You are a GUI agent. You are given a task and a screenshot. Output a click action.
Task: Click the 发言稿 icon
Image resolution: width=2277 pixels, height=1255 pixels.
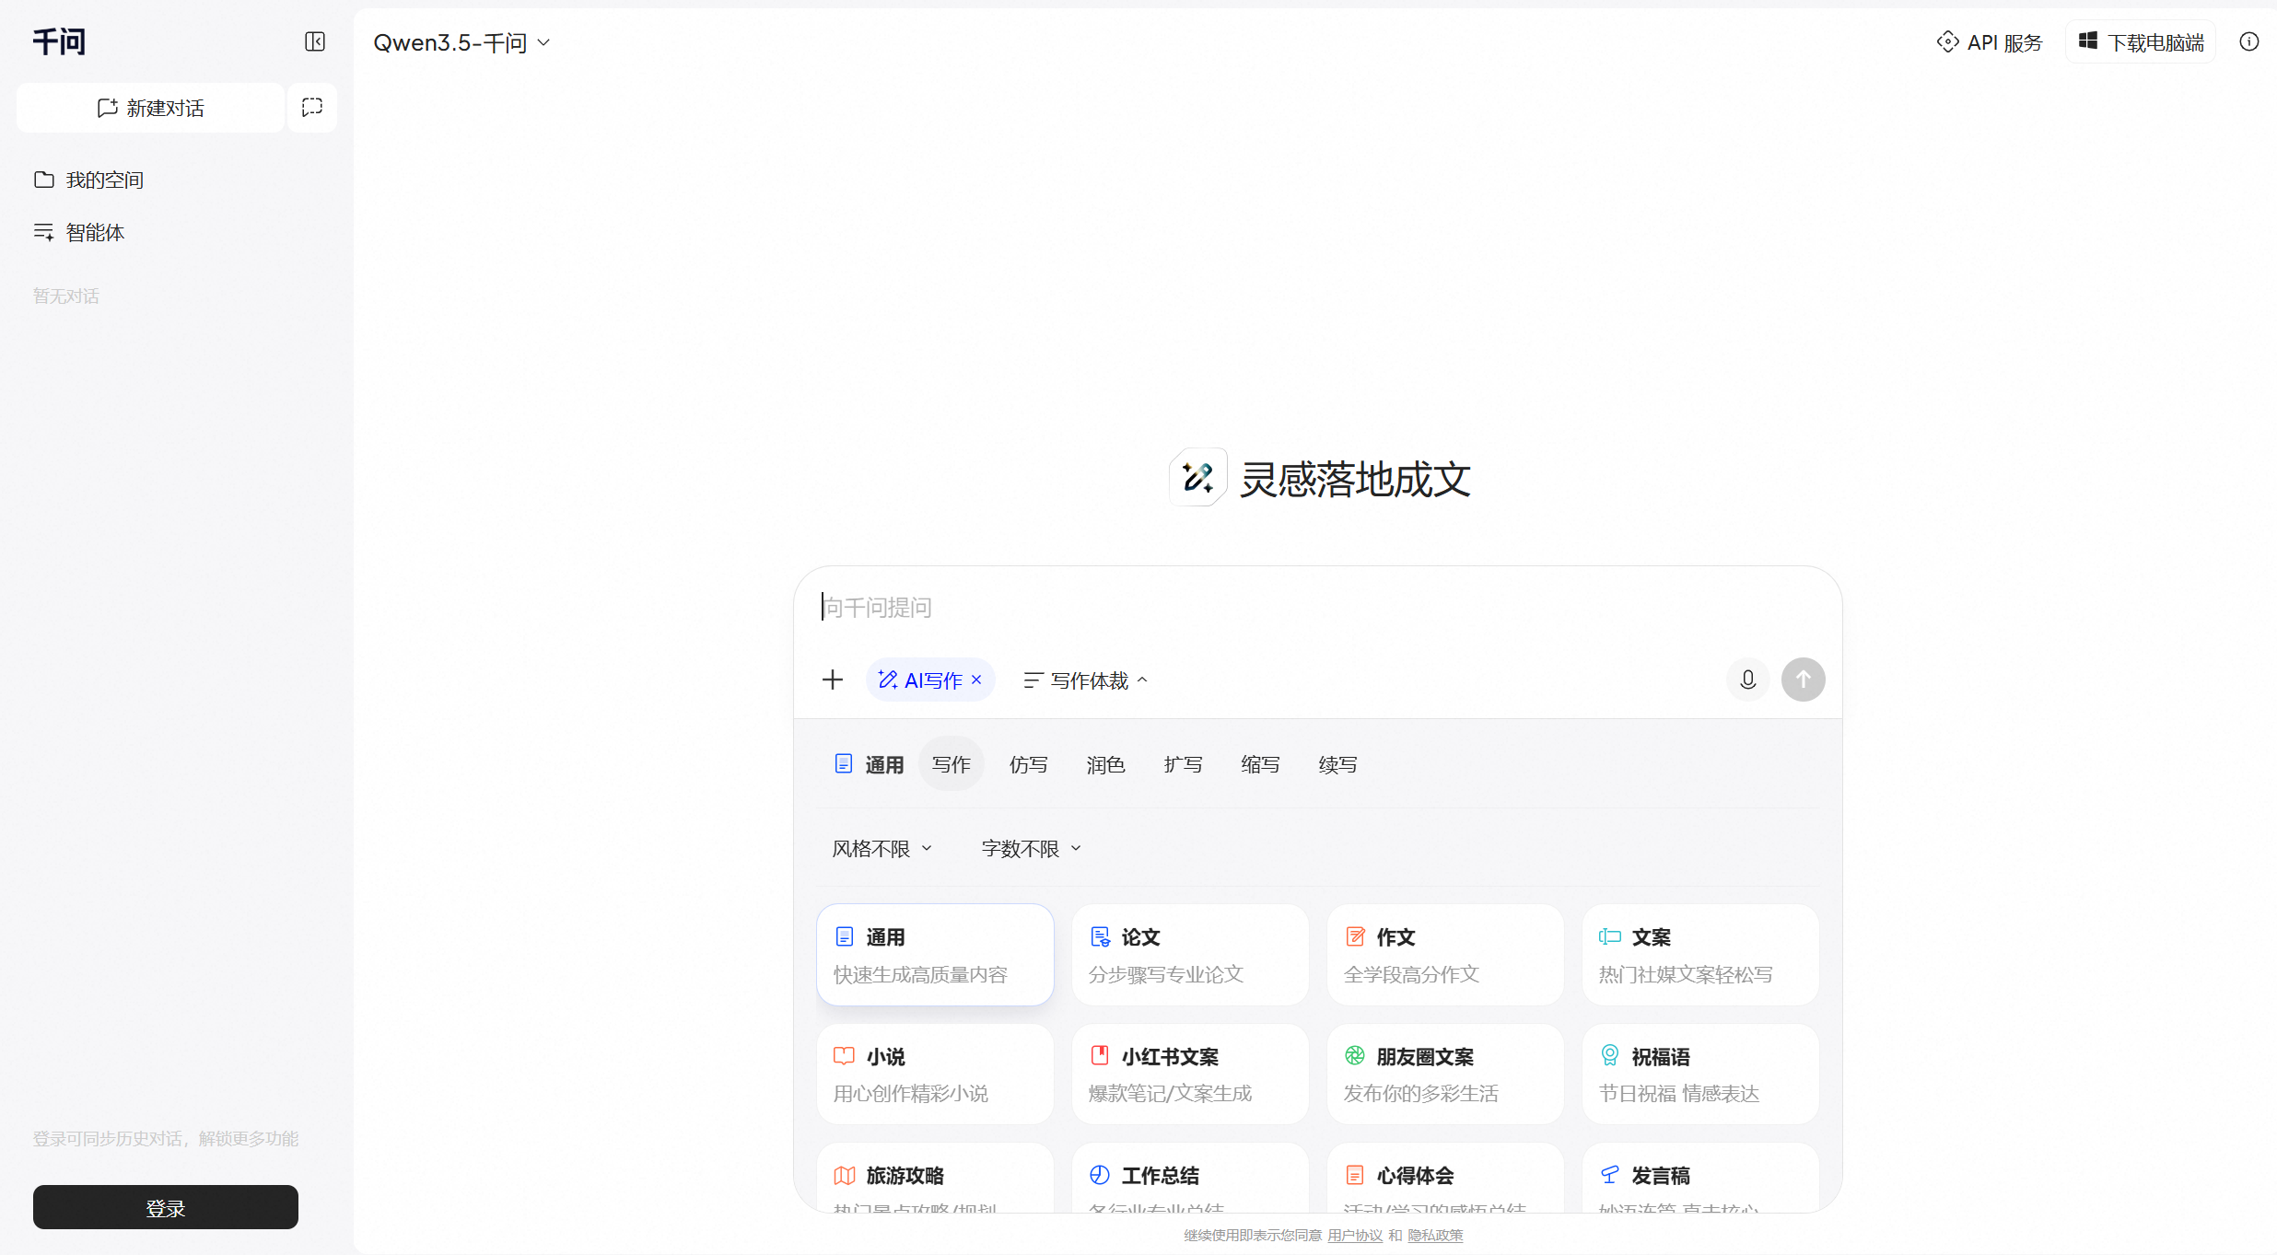click(x=1610, y=1175)
